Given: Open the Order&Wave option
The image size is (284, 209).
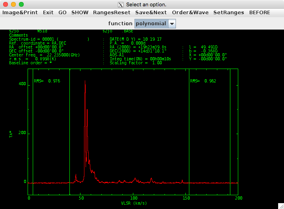Looking at the screenshot, I should [190, 13].
